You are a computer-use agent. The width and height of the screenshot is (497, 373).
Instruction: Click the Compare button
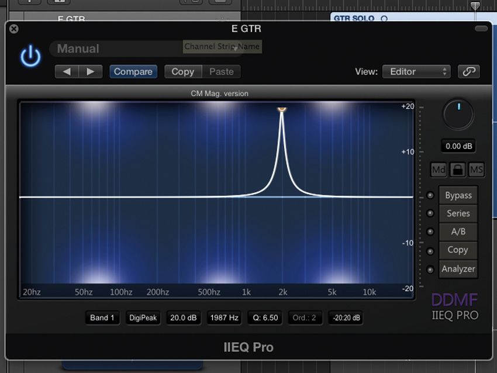tap(133, 71)
